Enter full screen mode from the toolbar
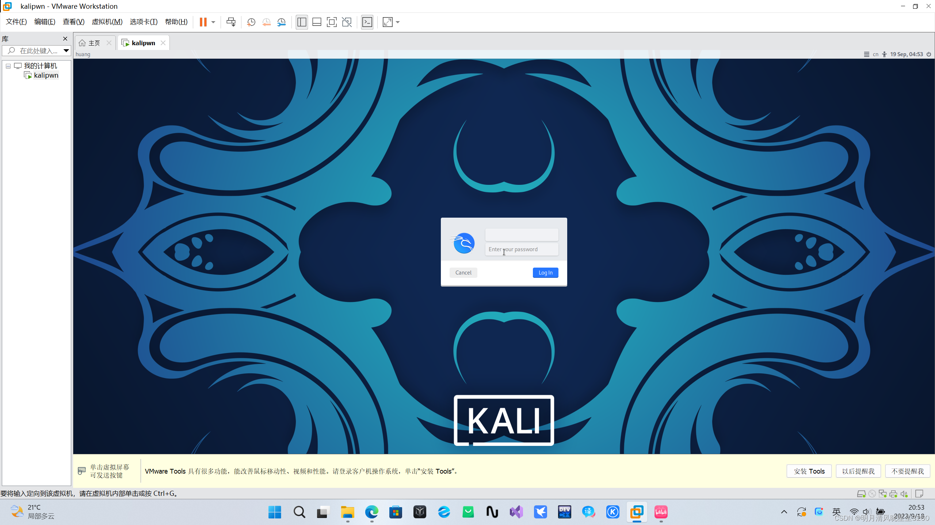935x525 pixels. 332,22
